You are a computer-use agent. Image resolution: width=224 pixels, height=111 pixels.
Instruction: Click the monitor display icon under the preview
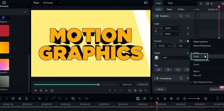tap(130, 91)
